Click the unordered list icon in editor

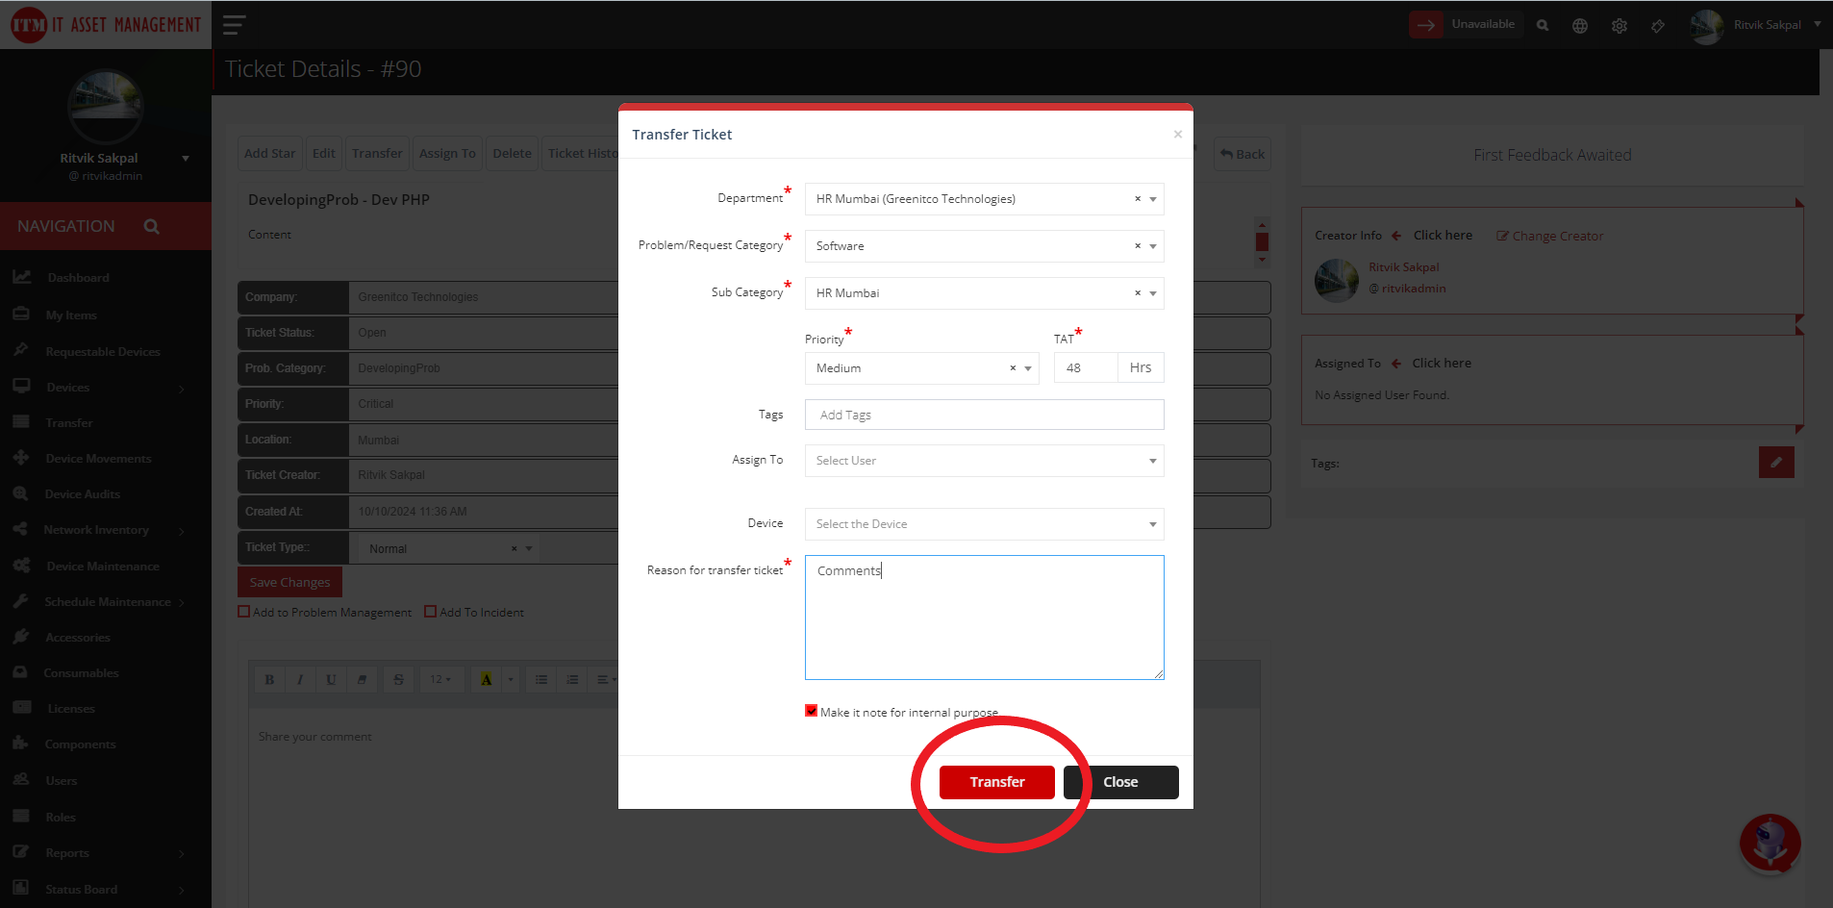pos(541,679)
